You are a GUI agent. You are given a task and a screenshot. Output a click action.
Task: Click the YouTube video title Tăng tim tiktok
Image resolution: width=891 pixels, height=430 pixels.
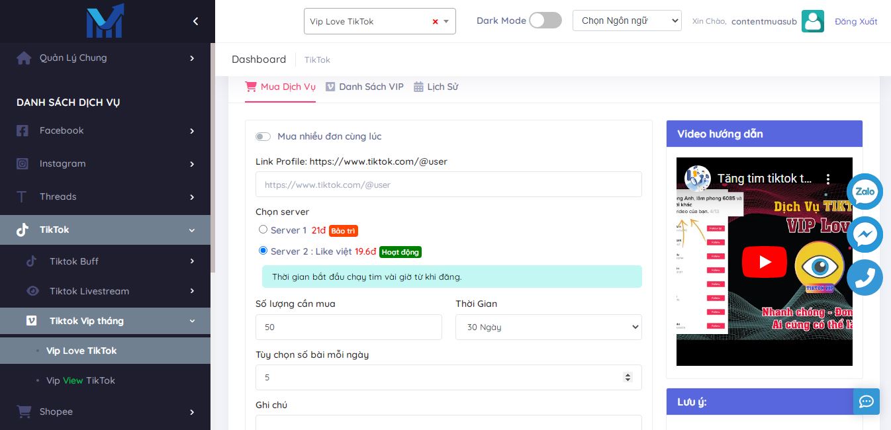point(765,179)
